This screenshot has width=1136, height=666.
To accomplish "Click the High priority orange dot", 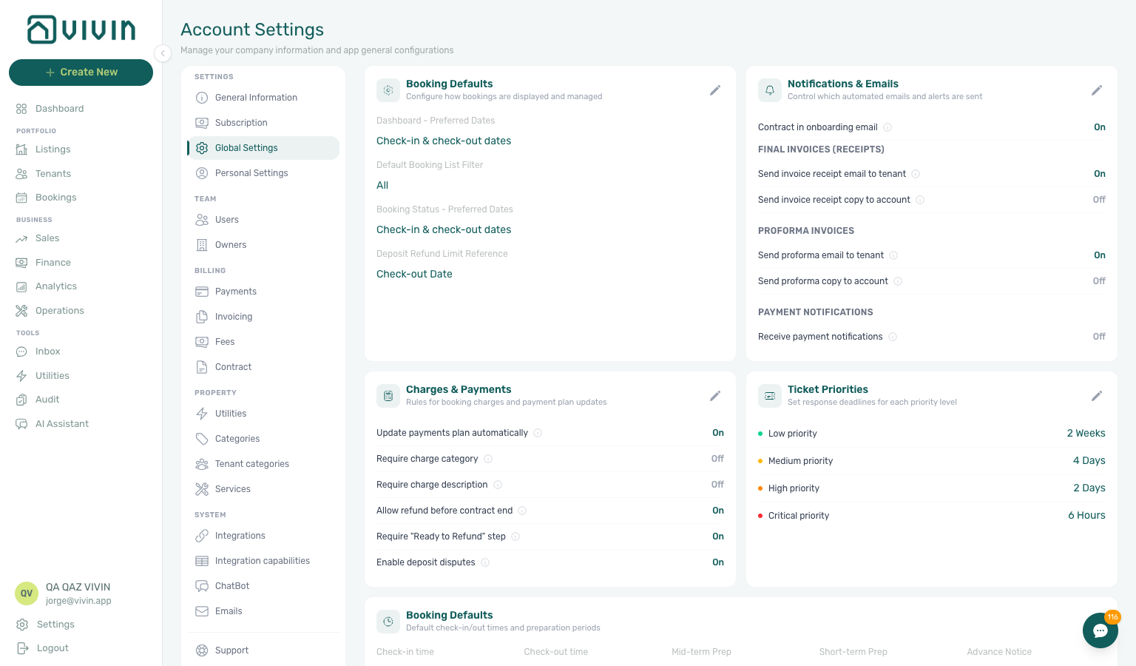I will click(760, 488).
